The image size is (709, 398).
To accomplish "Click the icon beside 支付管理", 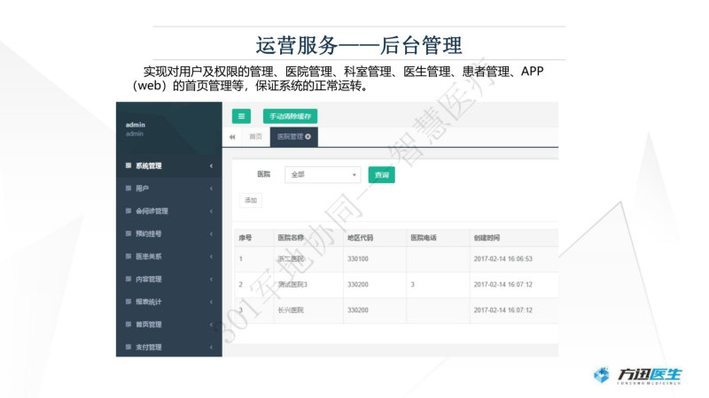I will point(129,347).
